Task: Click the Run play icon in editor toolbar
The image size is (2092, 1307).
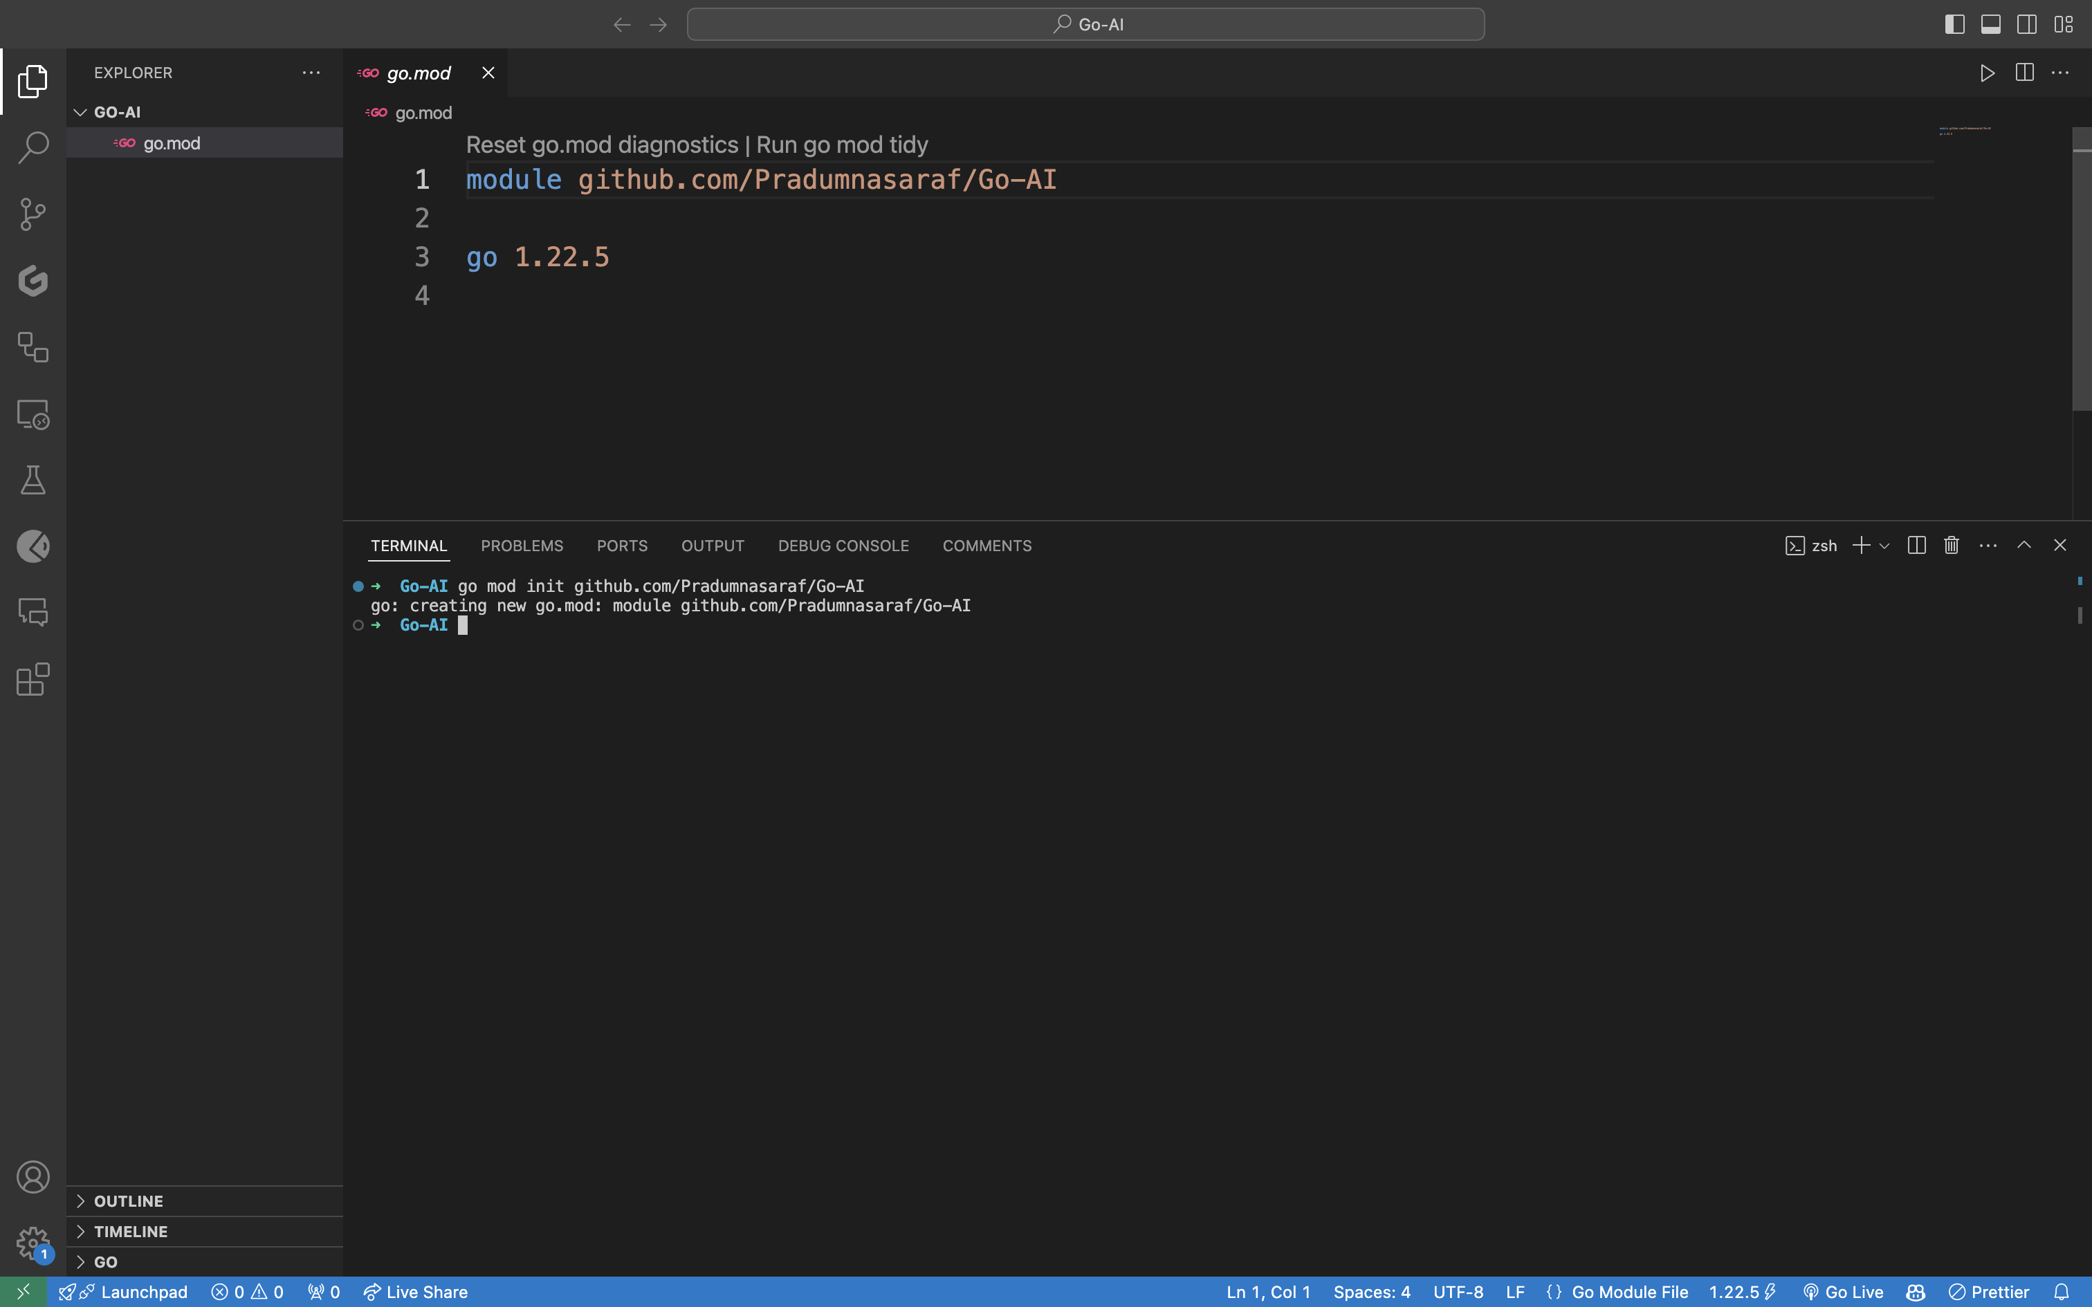Action: click(x=1987, y=73)
